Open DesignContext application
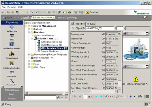Screen dimensions: 152x107 pos(12,55)
